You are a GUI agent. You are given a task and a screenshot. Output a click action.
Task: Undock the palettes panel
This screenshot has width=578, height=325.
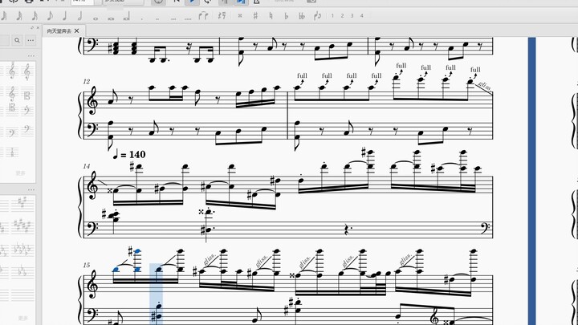pos(32,27)
